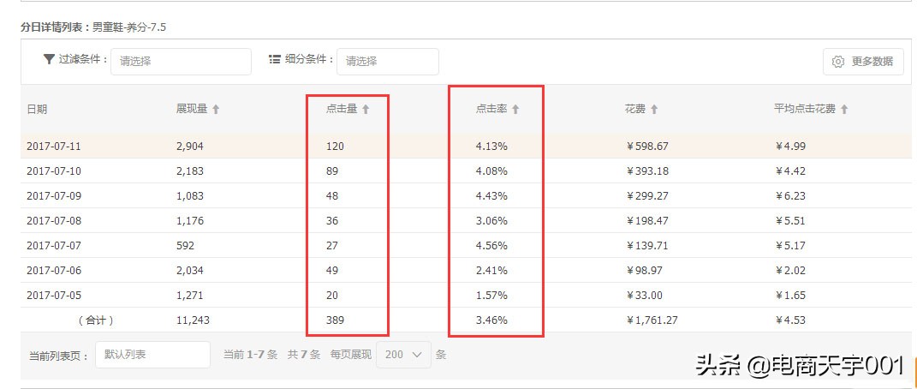Viewport: 917px width, 389px height.
Task: Click click-rate value 4.08%
Action: 491,171
